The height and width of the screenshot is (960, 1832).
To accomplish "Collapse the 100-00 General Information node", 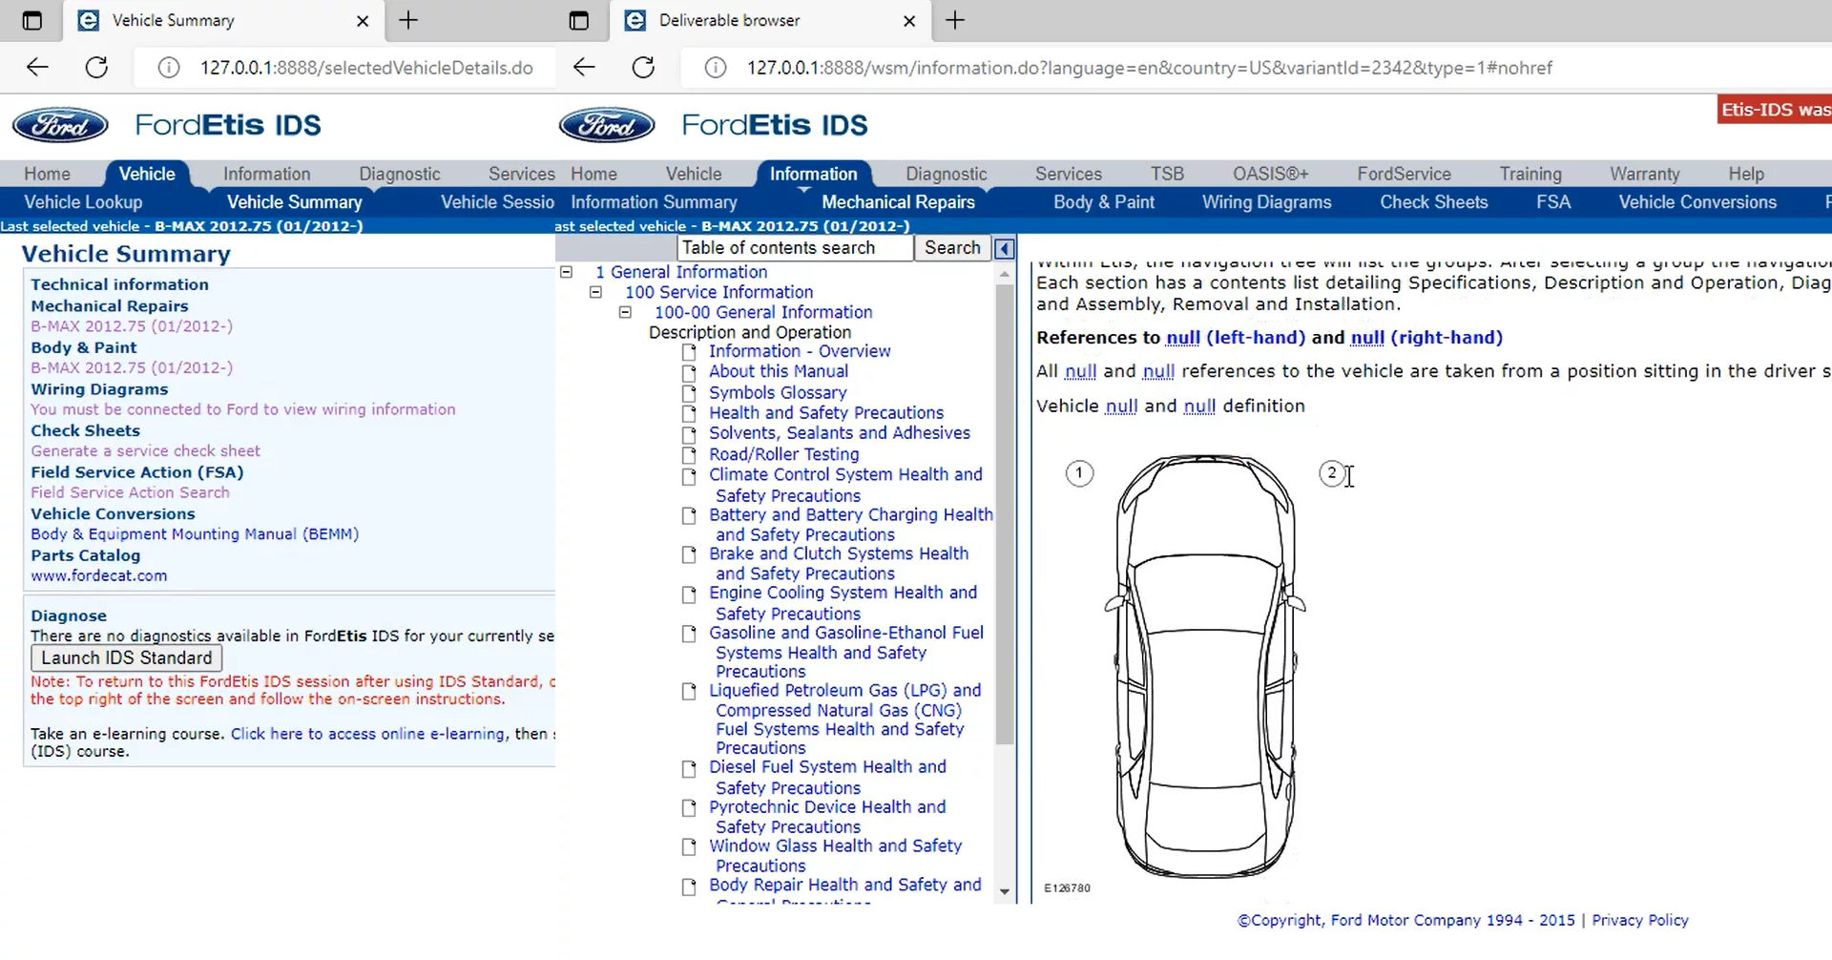I will pos(625,313).
